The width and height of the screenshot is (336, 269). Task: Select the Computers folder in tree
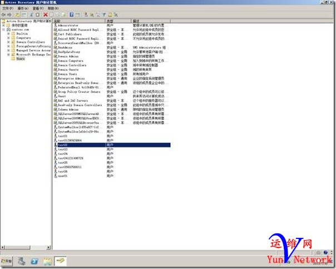pos(23,38)
